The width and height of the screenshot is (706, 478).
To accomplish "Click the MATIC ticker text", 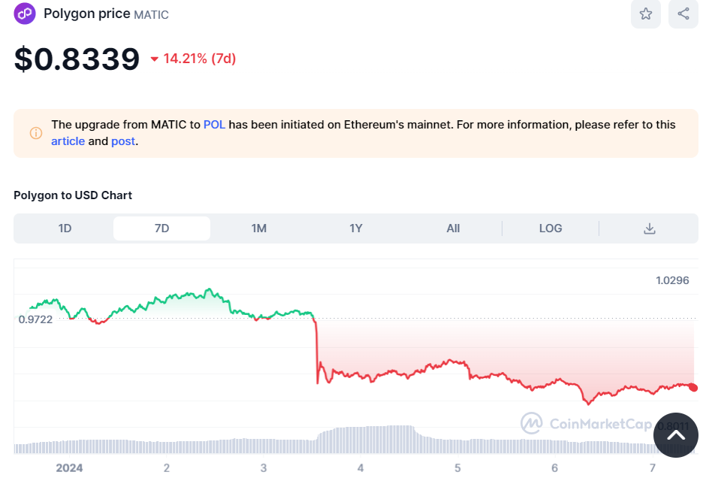I will [x=151, y=15].
